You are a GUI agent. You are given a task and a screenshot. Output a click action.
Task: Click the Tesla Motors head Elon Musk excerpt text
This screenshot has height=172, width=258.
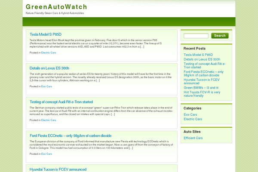(x=95, y=43)
